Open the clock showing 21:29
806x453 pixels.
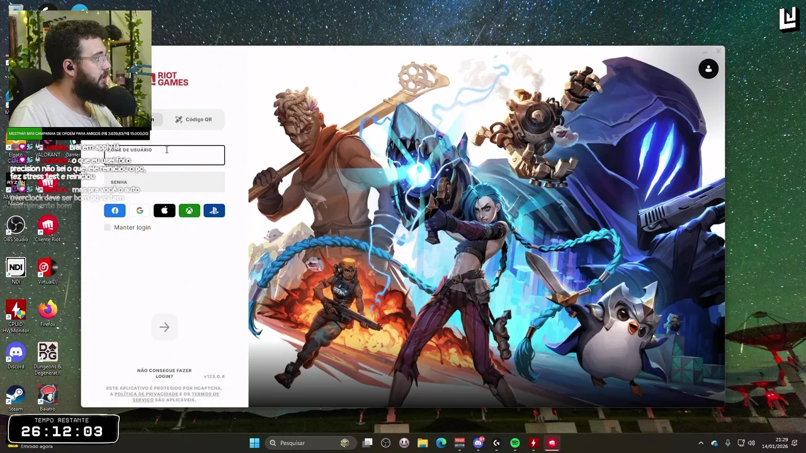[775, 443]
